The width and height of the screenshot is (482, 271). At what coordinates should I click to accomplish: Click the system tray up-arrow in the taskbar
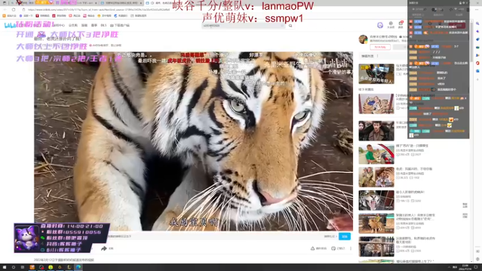(449, 267)
